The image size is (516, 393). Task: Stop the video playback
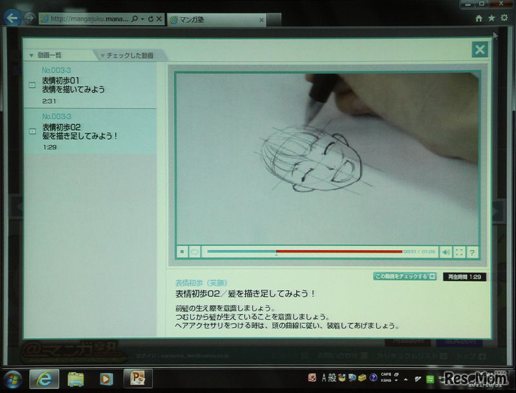tap(182, 252)
